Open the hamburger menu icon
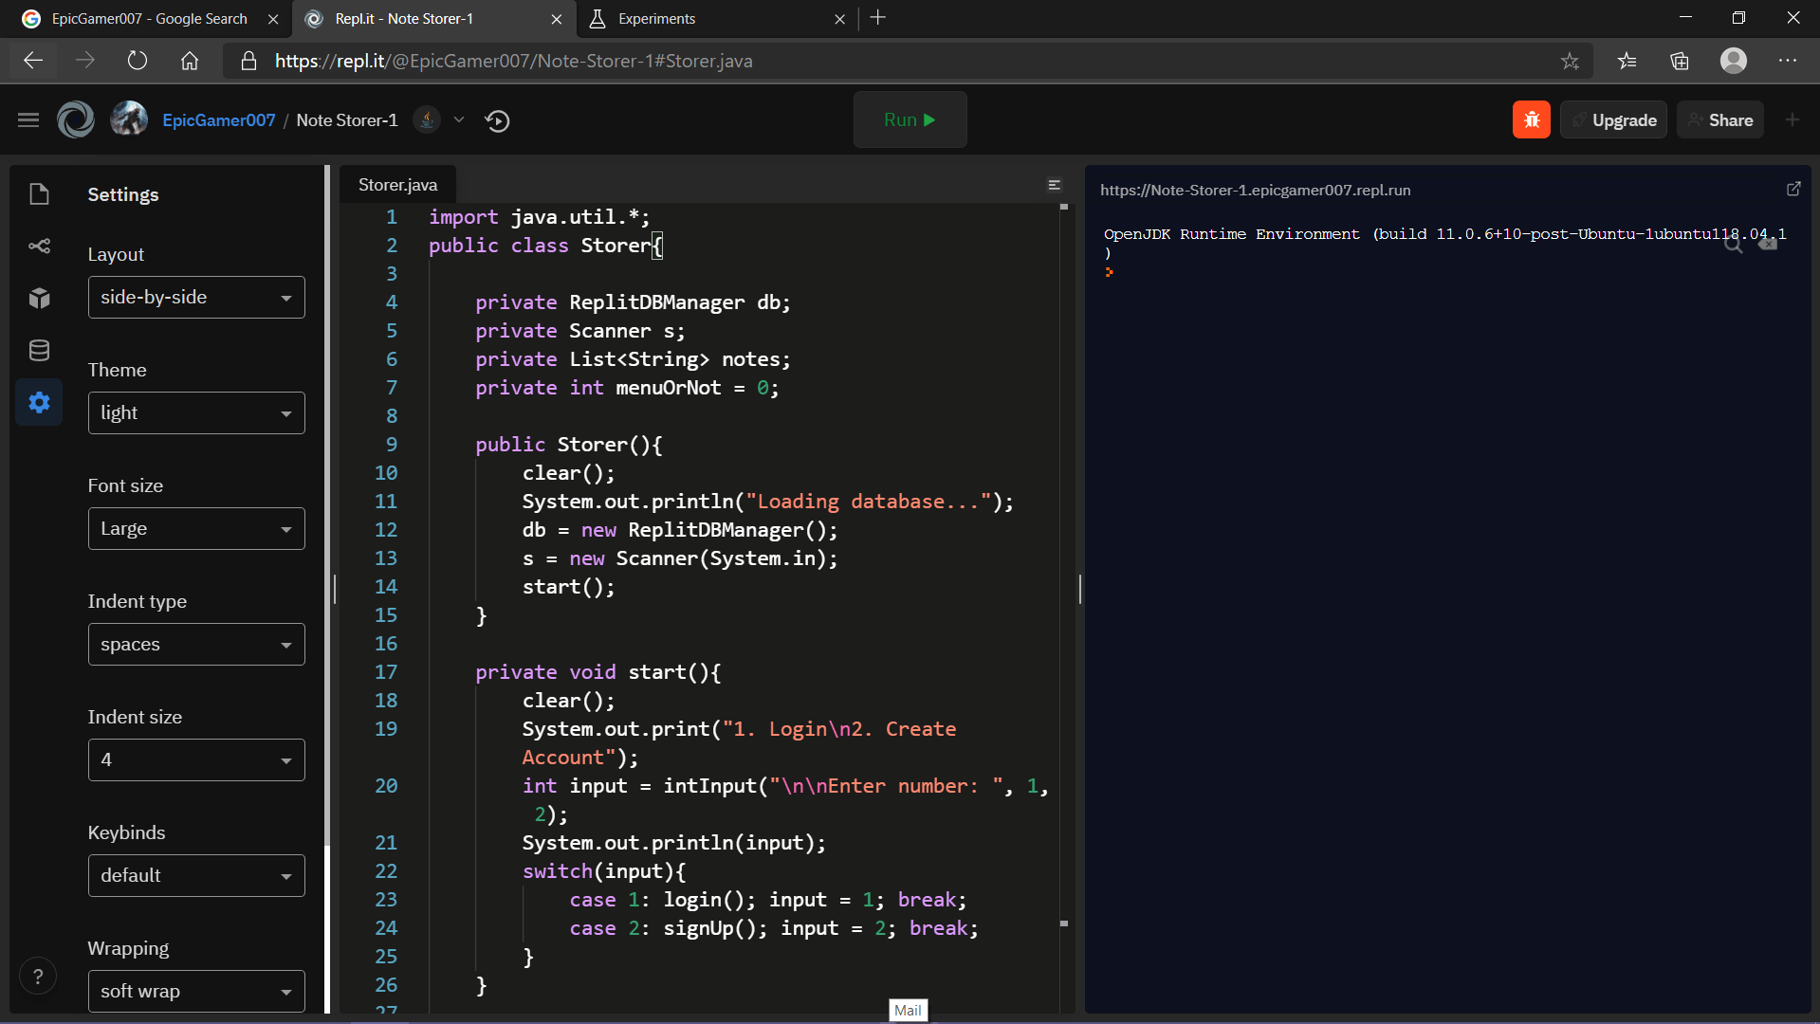The width and height of the screenshot is (1820, 1024). tap(28, 119)
